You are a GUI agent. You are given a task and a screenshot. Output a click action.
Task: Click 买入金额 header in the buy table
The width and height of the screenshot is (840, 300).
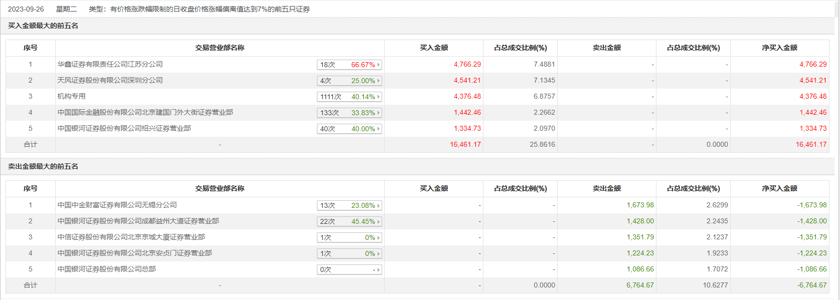pyautogui.click(x=434, y=48)
